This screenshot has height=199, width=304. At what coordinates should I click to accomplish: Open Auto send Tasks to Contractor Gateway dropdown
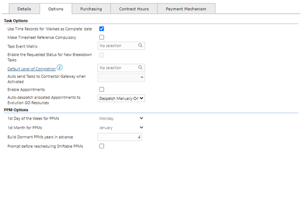pyautogui.click(x=121, y=77)
